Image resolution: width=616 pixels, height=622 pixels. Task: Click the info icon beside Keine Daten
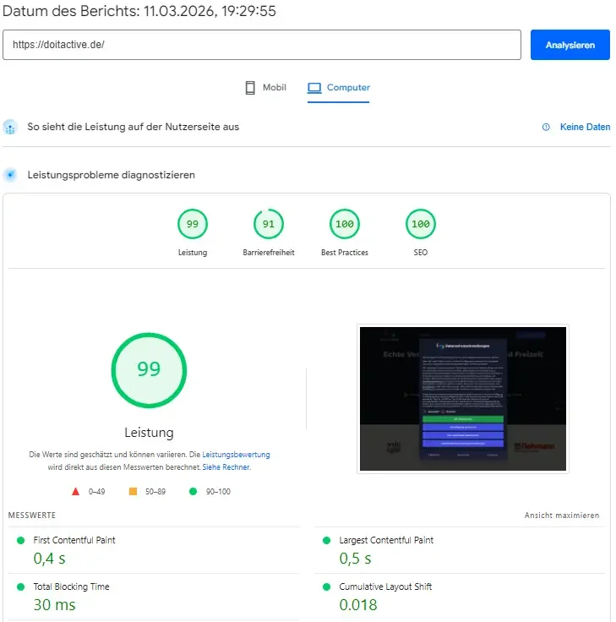point(546,127)
